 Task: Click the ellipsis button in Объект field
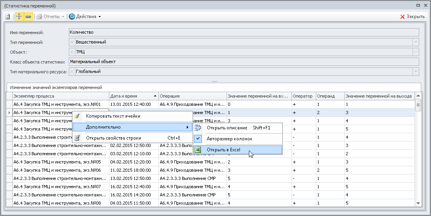416,52
